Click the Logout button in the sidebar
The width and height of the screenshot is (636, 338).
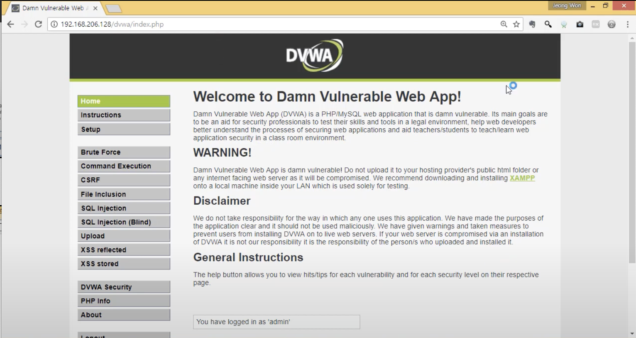tap(124, 335)
